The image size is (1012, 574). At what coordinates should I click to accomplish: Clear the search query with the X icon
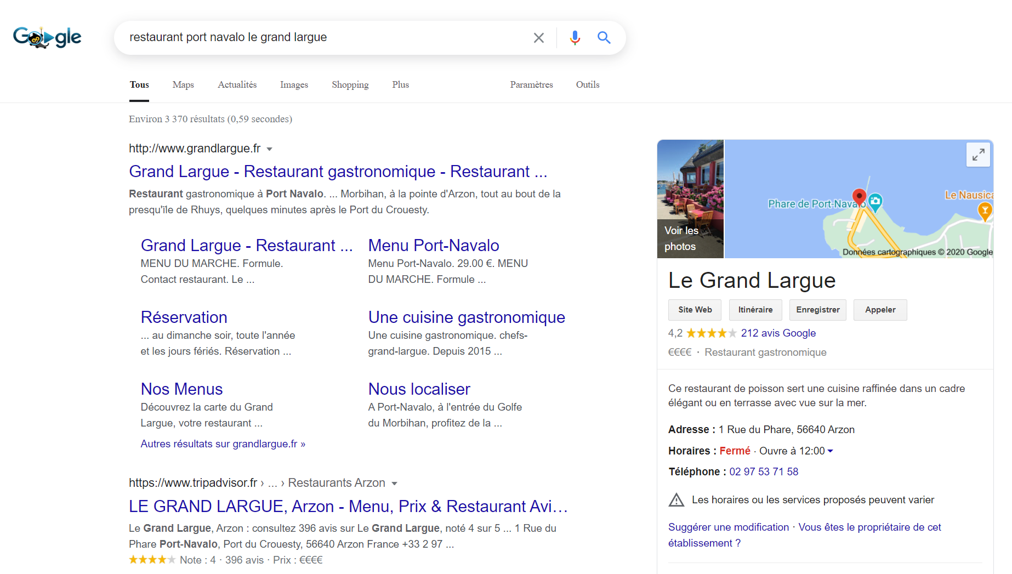(539, 37)
